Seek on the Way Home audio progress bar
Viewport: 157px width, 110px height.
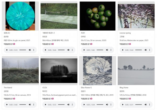[x=138, y=105]
